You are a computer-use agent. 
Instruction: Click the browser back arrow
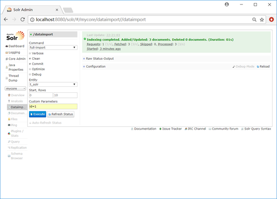tap(6, 19)
